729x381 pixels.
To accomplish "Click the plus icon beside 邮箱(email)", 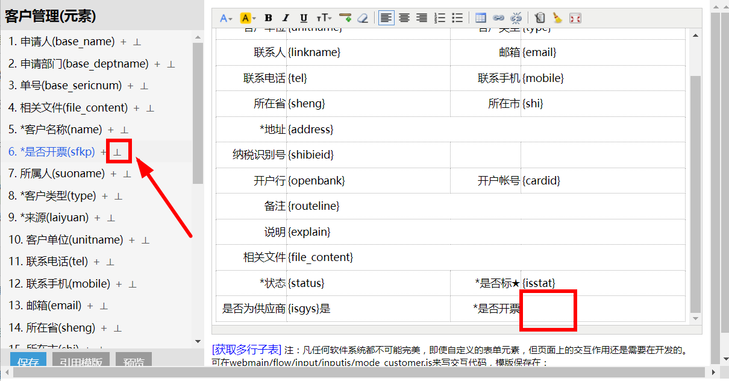I will coord(90,306).
